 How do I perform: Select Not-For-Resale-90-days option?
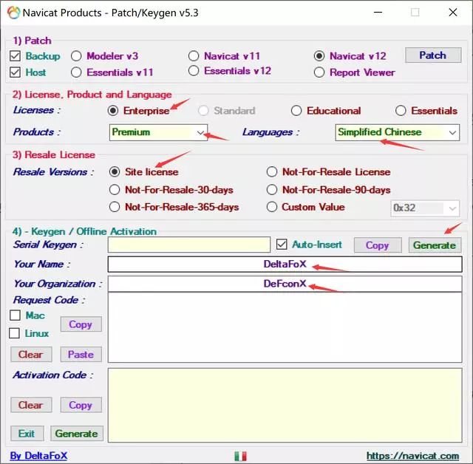tap(272, 190)
